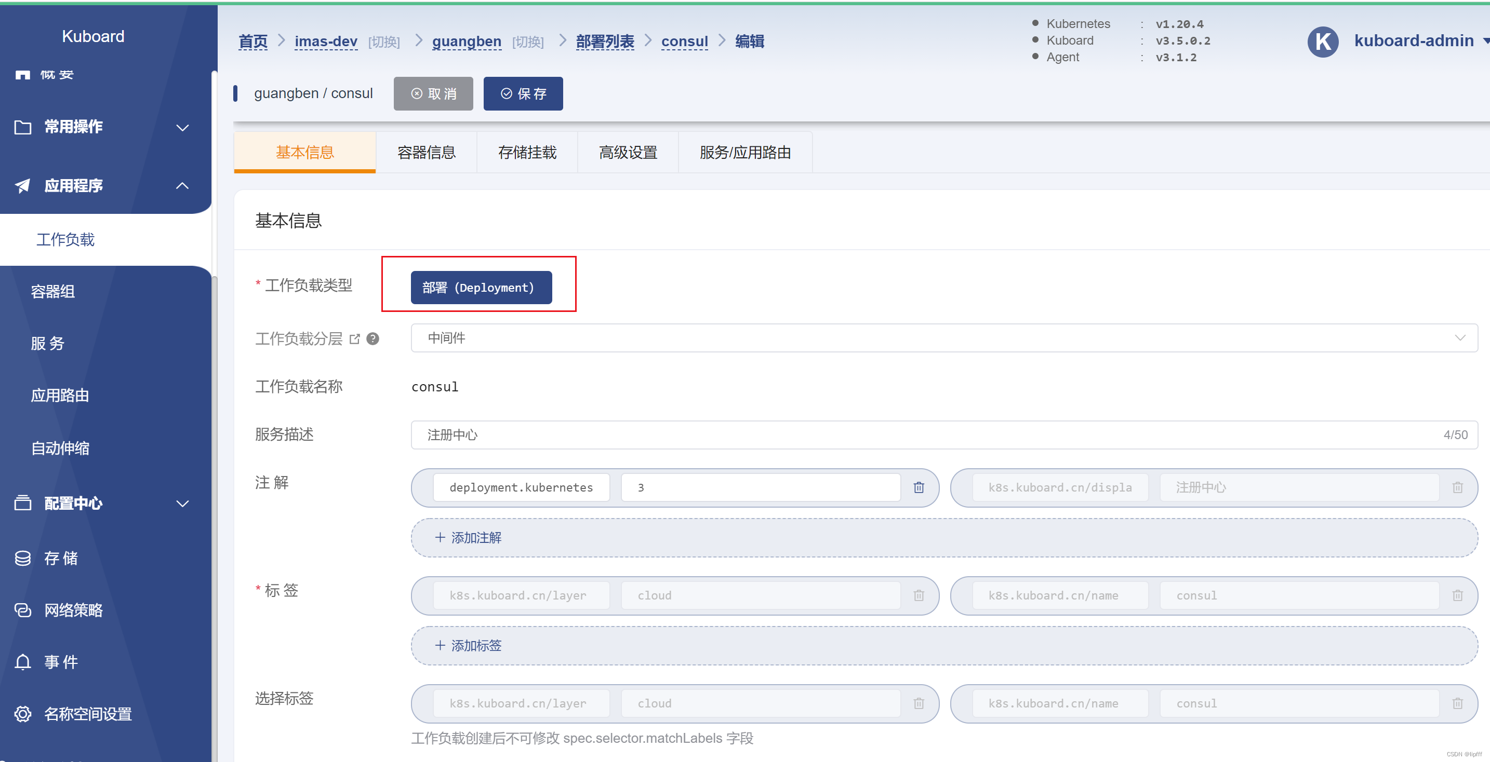Open the 存储 storage sidebar icon
1490x762 pixels.
coord(23,557)
